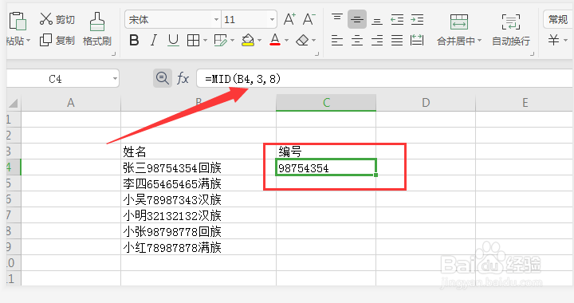
Task: Justify text alignment icon
Action: 397,40
